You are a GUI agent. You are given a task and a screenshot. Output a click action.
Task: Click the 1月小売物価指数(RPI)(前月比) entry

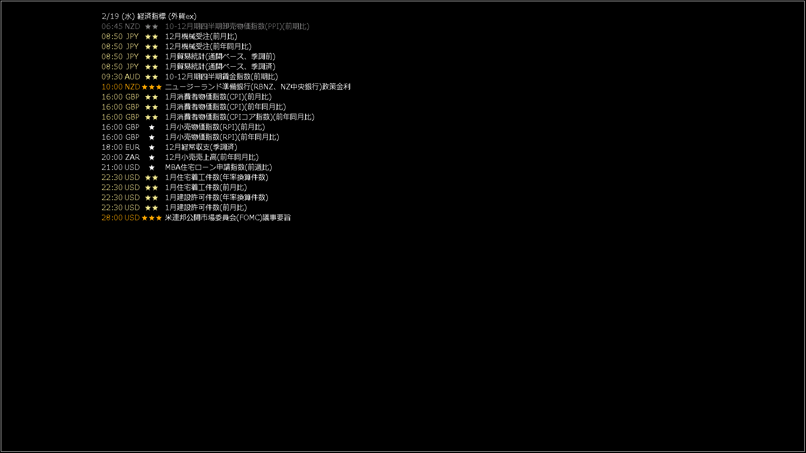tap(215, 127)
